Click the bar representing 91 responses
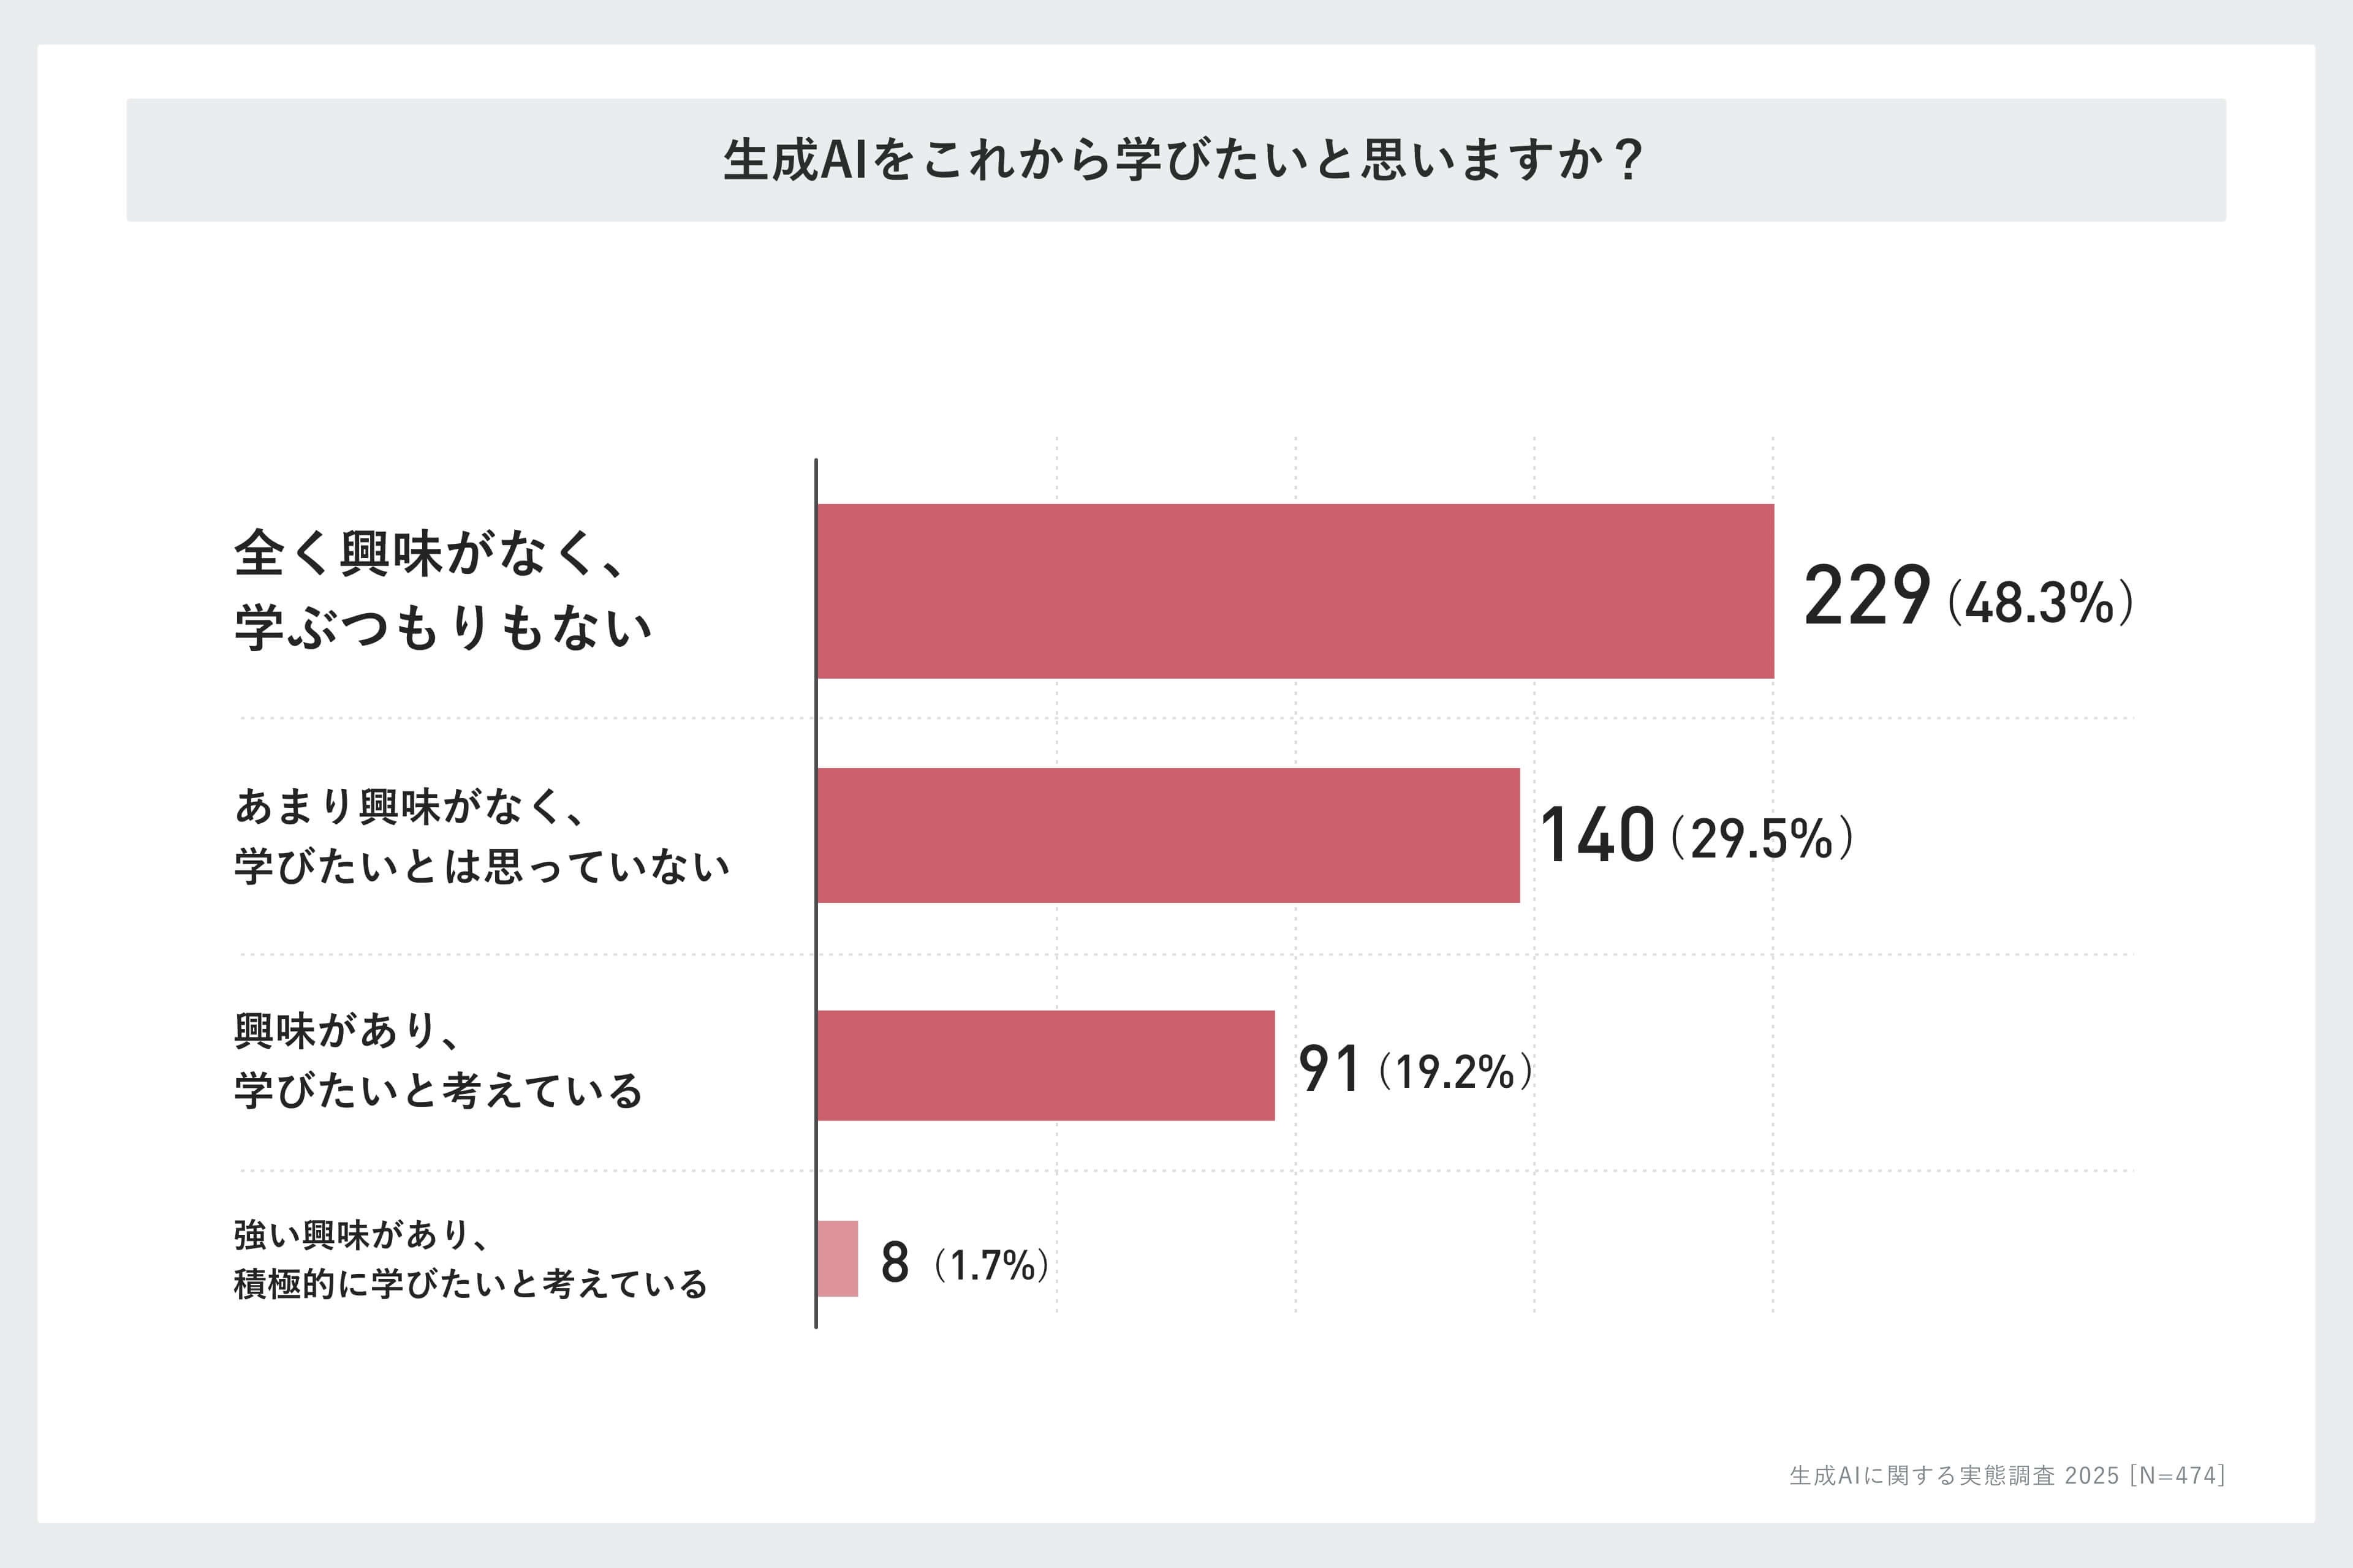Screen dimensions: 2353x1568 tap(1045, 1065)
